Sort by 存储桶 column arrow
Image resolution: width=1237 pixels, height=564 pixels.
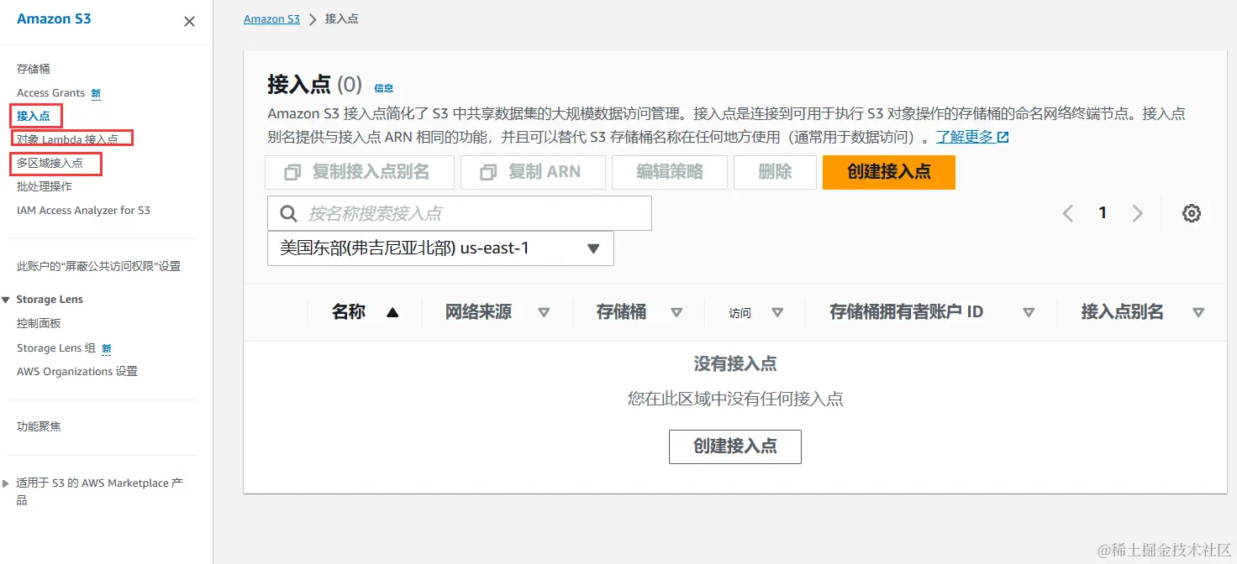click(x=676, y=312)
